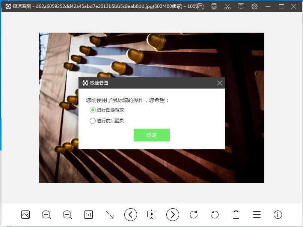Click the save icon in title bar

pyautogui.click(x=200, y=6)
